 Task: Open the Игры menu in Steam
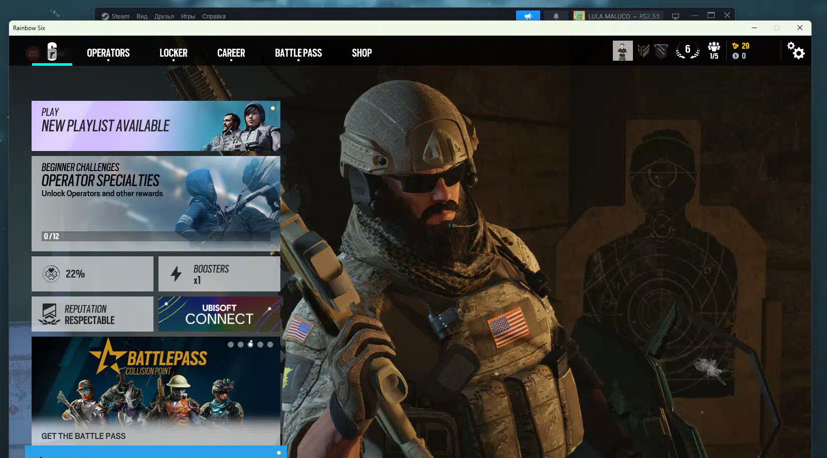[188, 16]
